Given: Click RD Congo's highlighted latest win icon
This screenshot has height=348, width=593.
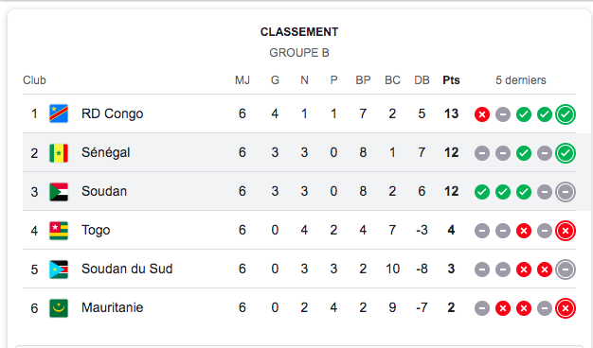Looking at the screenshot, I should click(566, 114).
